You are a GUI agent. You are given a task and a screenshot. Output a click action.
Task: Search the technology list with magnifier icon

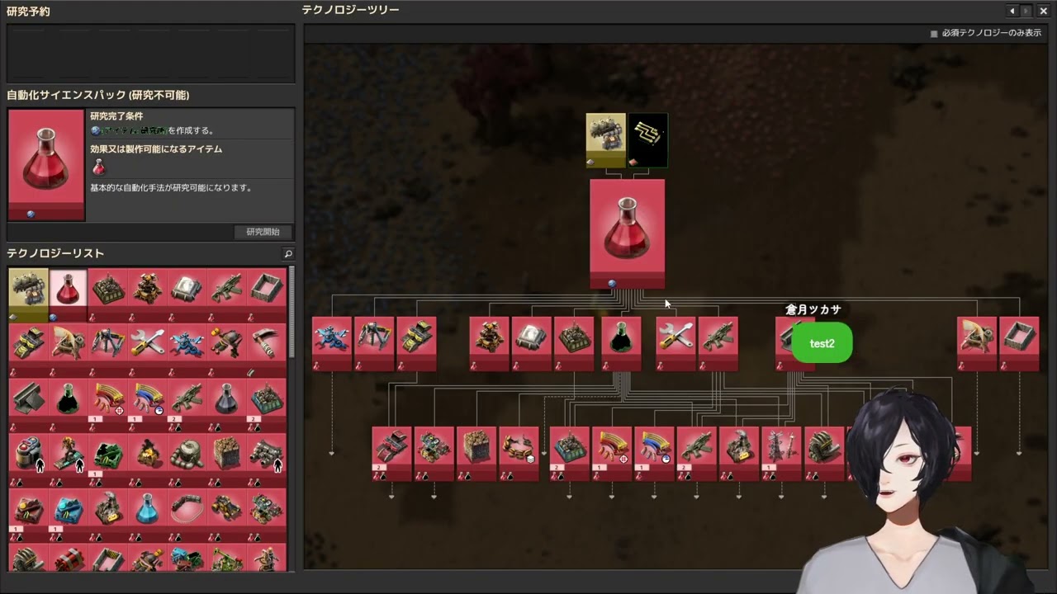point(287,254)
